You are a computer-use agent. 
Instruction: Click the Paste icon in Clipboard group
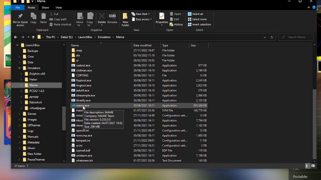tap(43, 17)
